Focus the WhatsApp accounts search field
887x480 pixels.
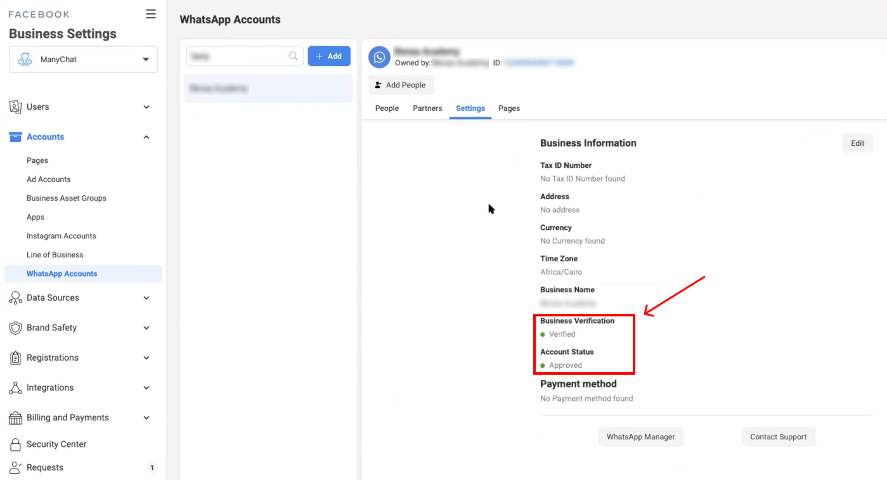point(245,56)
